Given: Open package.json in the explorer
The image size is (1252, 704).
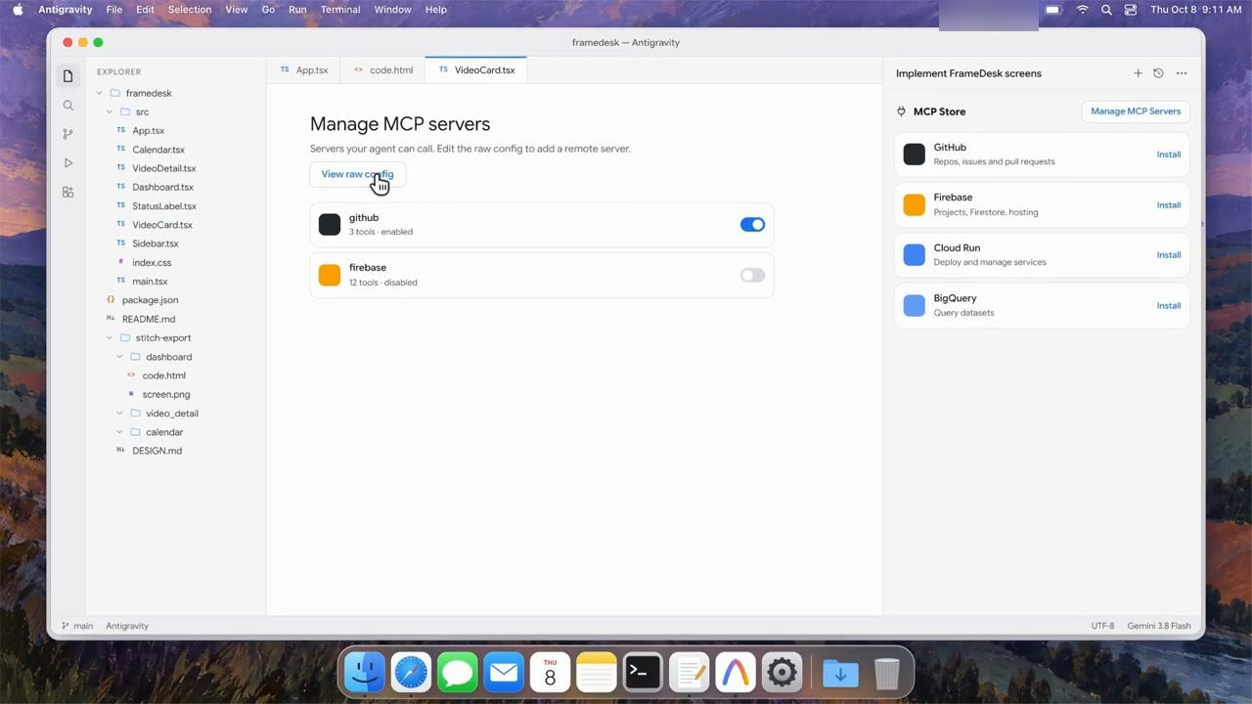Looking at the screenshot, I should tap(151, 300).
